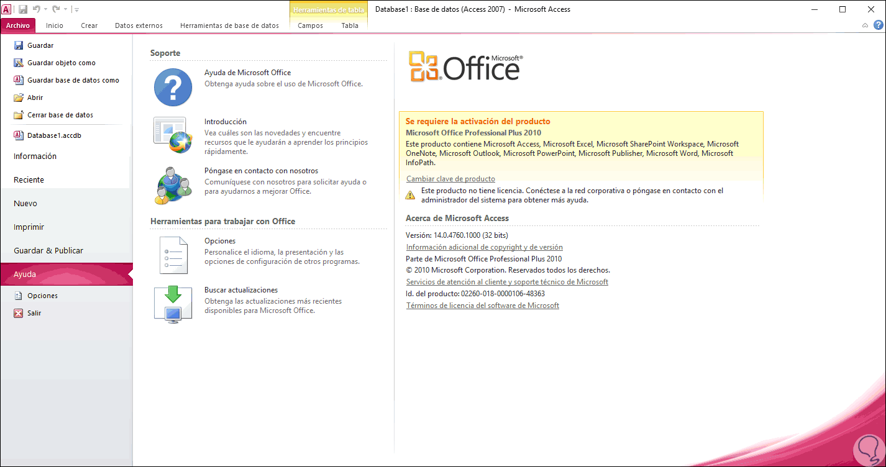Click Salir to exit Access

(28, 313)
